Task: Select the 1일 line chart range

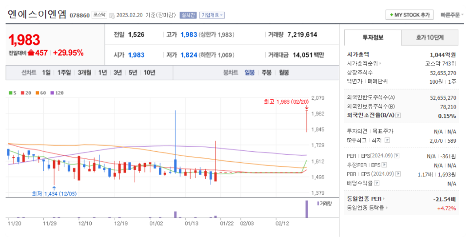Action: (46, 73)
